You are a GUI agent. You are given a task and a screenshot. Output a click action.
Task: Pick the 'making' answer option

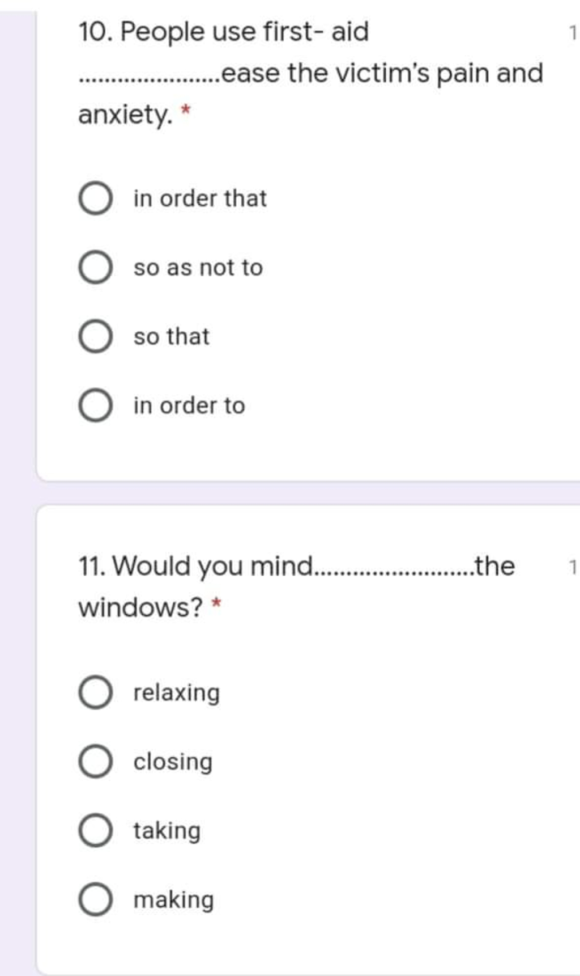coord(95,899)
